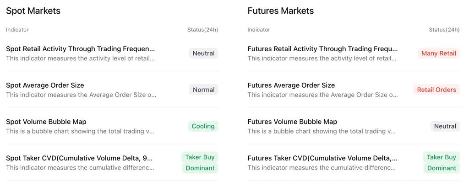Select the Normal status badge

203,90
